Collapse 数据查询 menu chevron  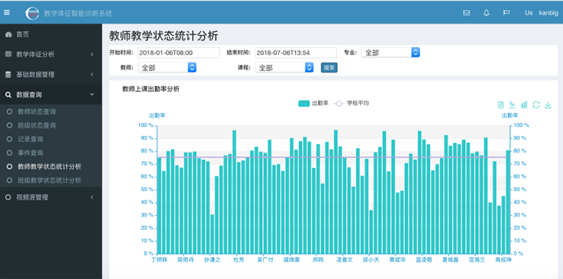[92, 94]
